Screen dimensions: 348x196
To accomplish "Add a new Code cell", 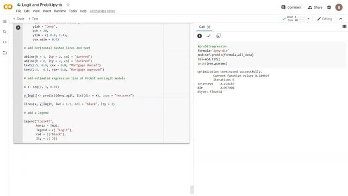I will coord(18,19).
